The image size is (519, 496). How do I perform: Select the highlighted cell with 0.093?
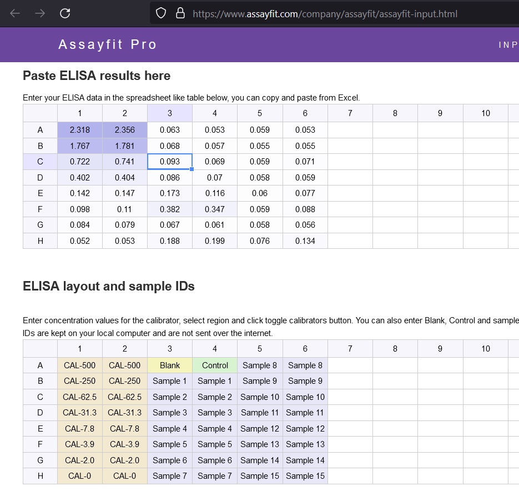169,161
